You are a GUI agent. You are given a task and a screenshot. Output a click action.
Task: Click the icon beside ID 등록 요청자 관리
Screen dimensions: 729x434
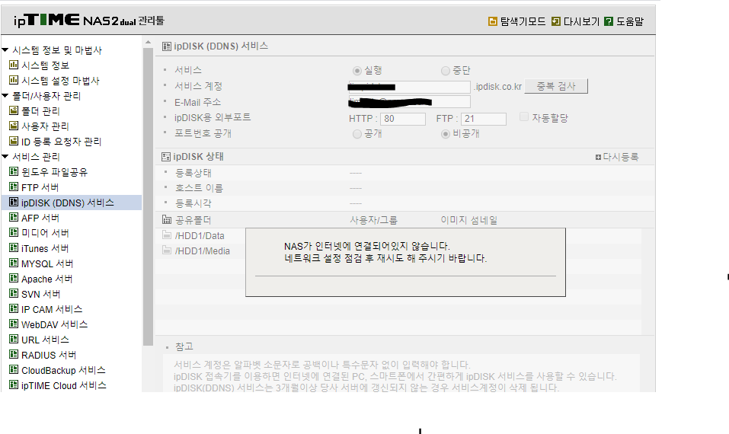pos(14,142)
